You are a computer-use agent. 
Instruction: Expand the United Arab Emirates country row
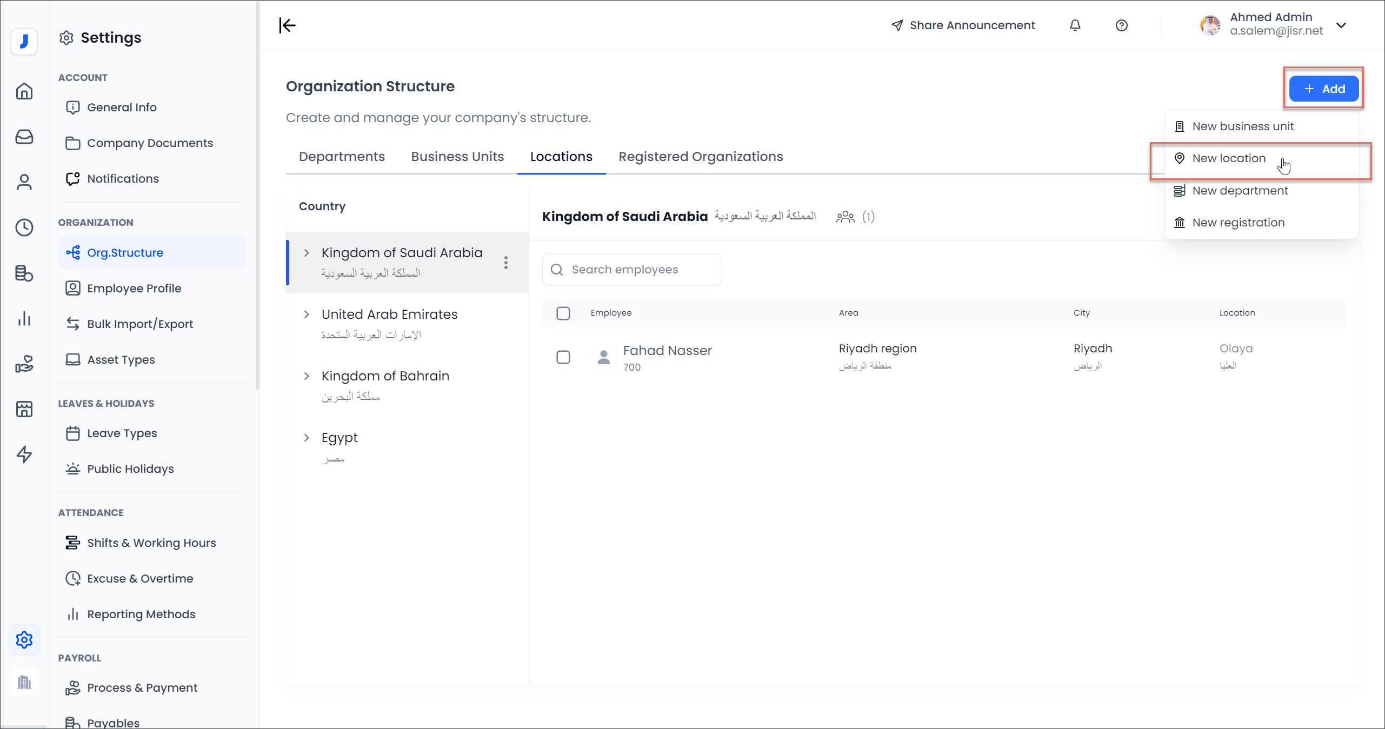[307, 315]
